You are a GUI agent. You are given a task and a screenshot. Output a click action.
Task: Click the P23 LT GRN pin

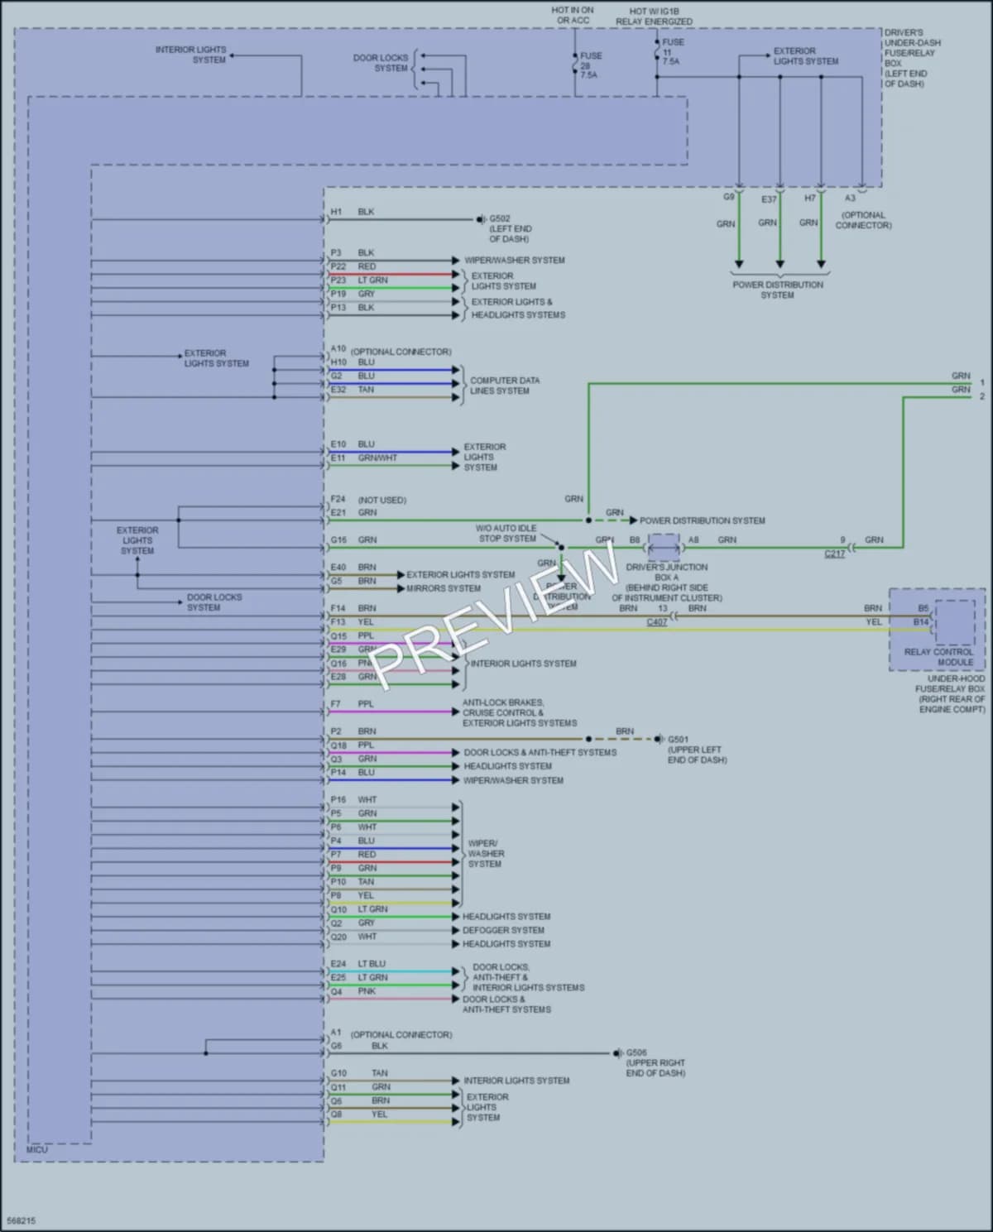coord(359,280)
